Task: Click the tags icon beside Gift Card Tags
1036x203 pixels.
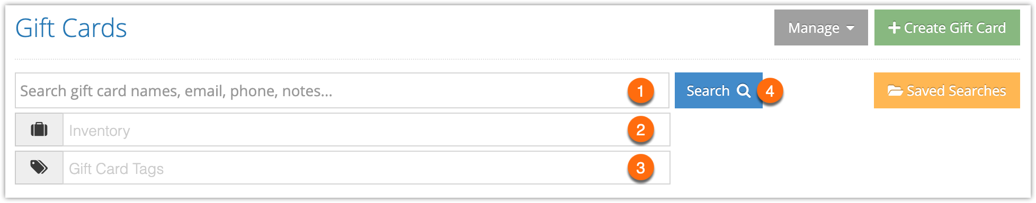Action: pos(39,168)
